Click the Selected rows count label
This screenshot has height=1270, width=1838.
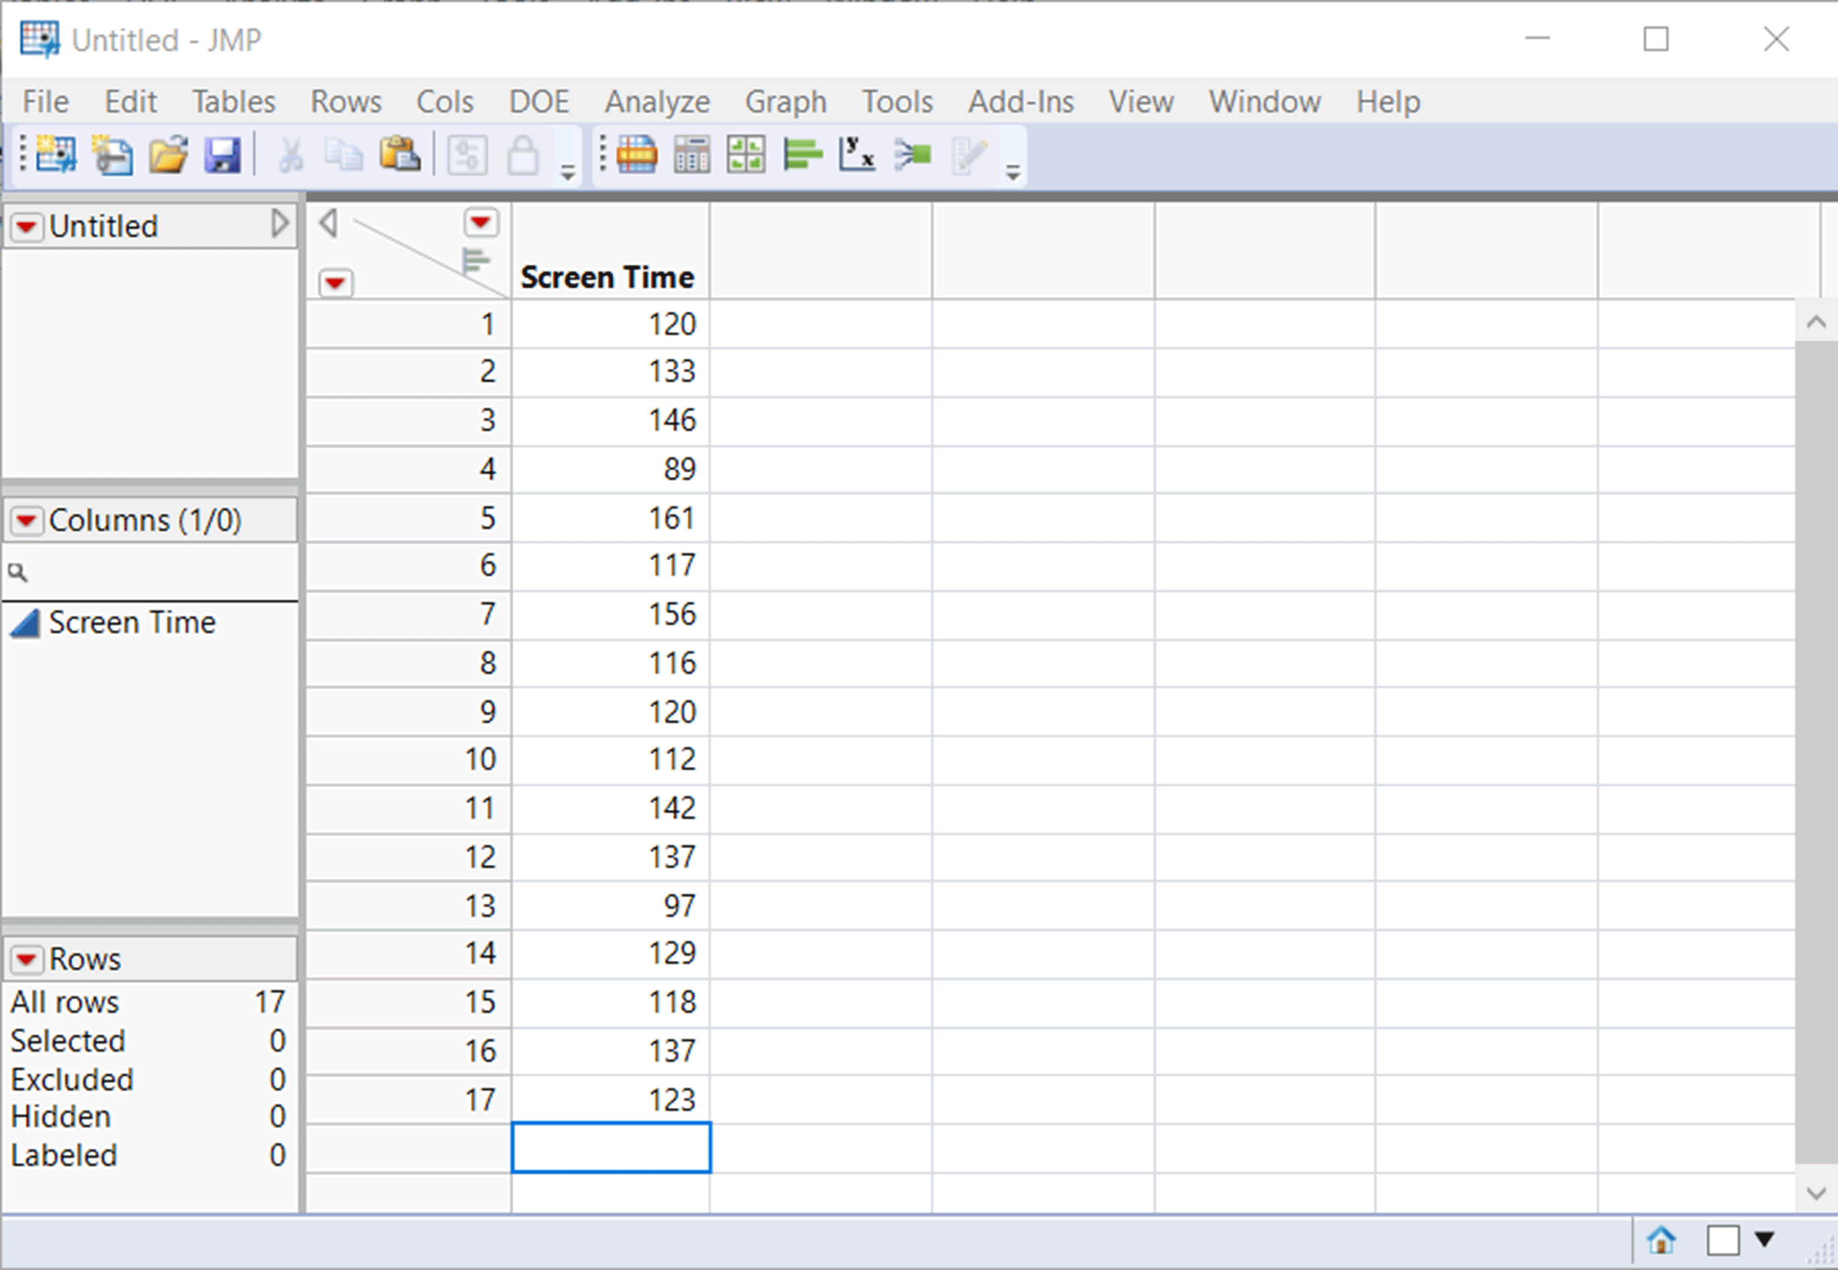[67, 1041]
